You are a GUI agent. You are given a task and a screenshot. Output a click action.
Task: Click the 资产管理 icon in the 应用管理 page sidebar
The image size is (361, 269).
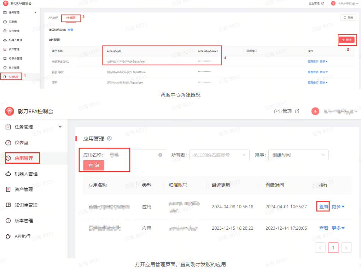tap(8, 189)
